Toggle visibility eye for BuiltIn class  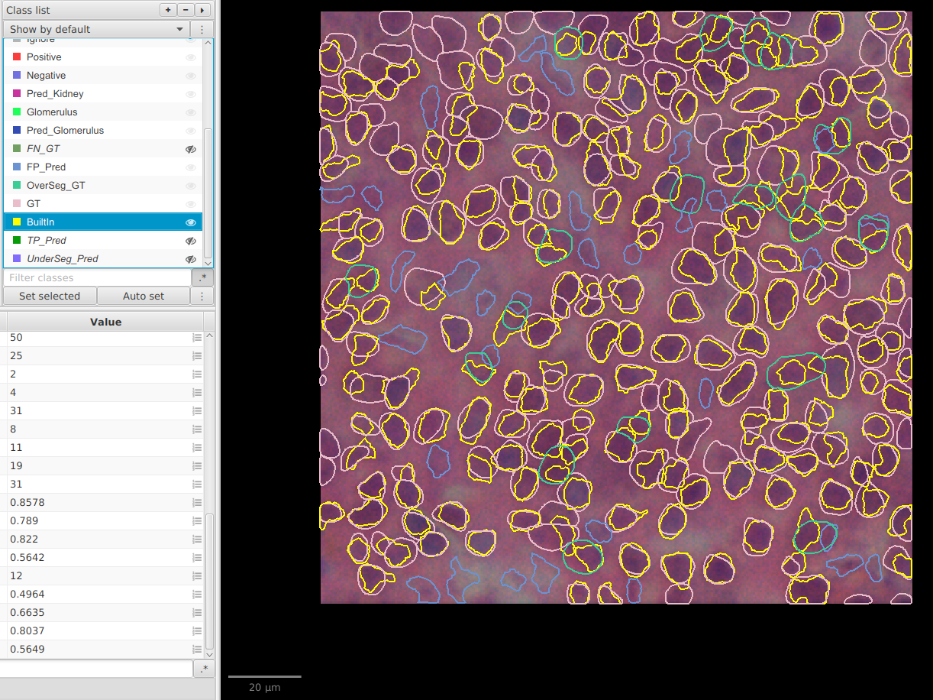[x=191, y=222]
